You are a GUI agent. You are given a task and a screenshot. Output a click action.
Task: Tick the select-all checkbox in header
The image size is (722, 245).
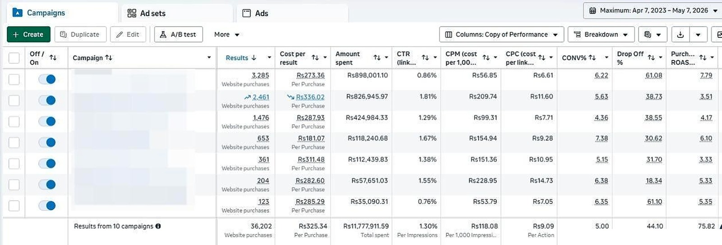point(14,58)
